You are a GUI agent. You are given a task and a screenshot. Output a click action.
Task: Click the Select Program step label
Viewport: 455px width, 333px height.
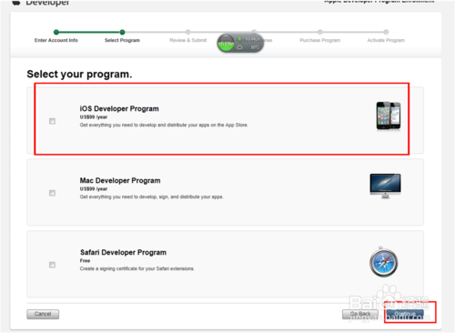coord(122,40)
